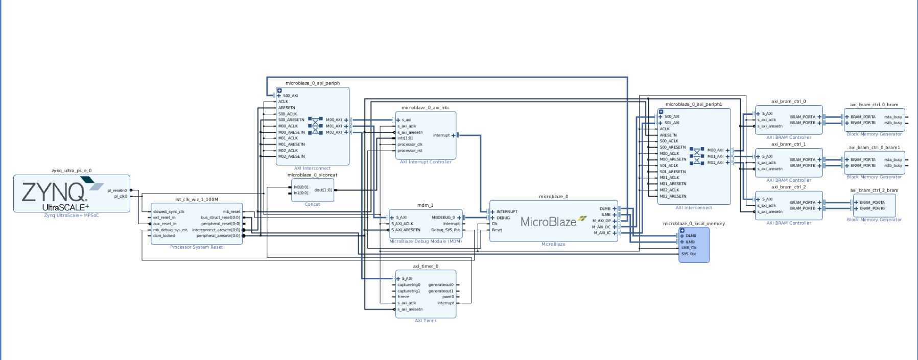
Task: Select interconnect_aresetn[0:0] pin
Action: (x=216, y=230)
